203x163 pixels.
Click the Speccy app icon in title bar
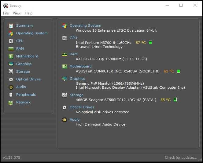click(6, 5)
